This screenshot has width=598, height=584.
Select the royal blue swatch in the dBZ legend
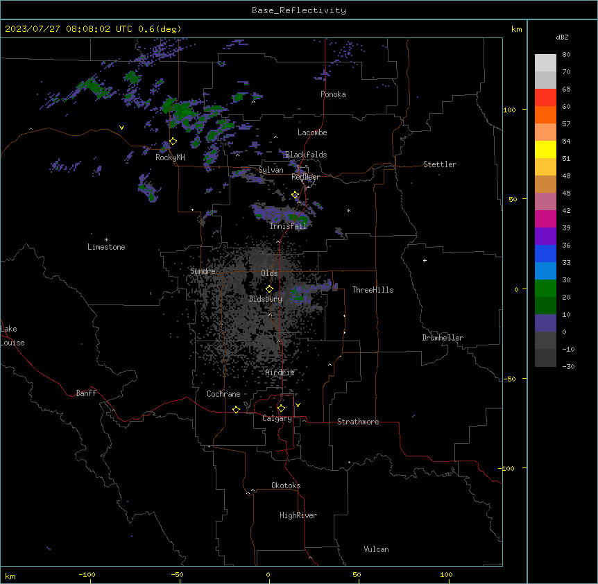point(545,253)
